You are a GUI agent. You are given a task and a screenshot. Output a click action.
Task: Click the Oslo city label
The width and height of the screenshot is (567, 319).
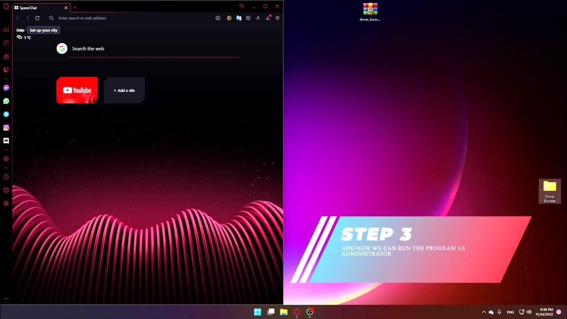[x=20, y=30]
